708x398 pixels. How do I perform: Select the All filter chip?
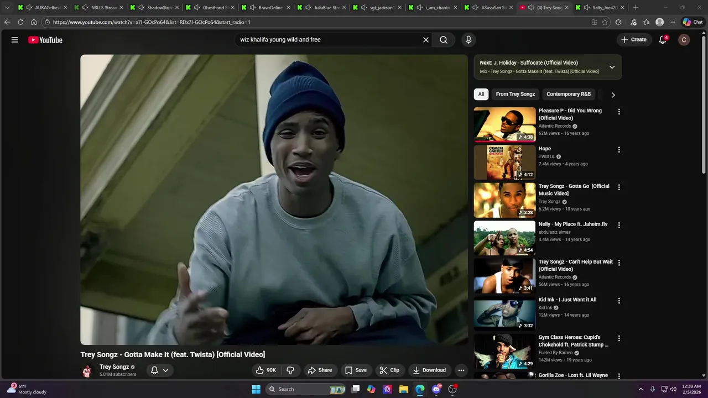(481, 94)
